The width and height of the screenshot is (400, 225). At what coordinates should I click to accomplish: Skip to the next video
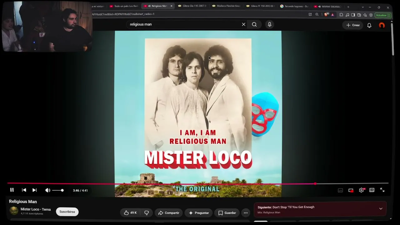coord(34,190)
